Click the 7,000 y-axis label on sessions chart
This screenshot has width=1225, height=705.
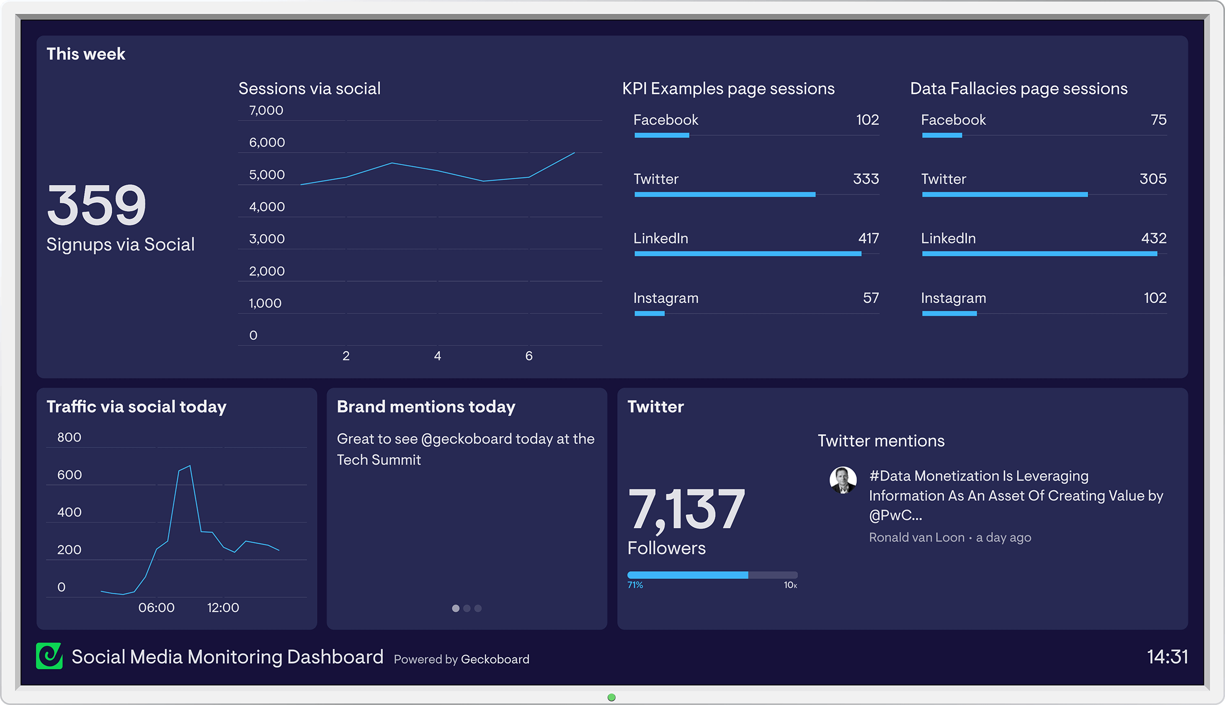pos(266,110)
